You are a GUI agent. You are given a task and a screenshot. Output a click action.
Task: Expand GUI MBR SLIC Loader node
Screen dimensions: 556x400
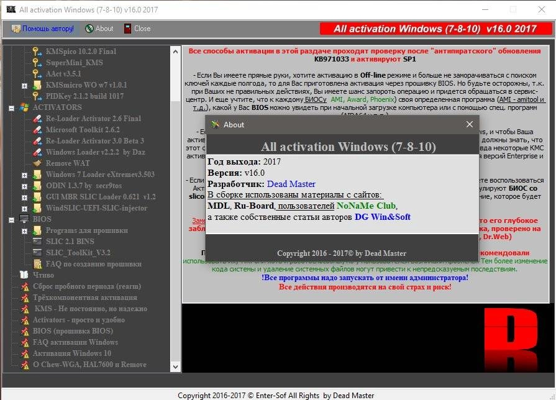pyautogui.click(x=24, y=198)
